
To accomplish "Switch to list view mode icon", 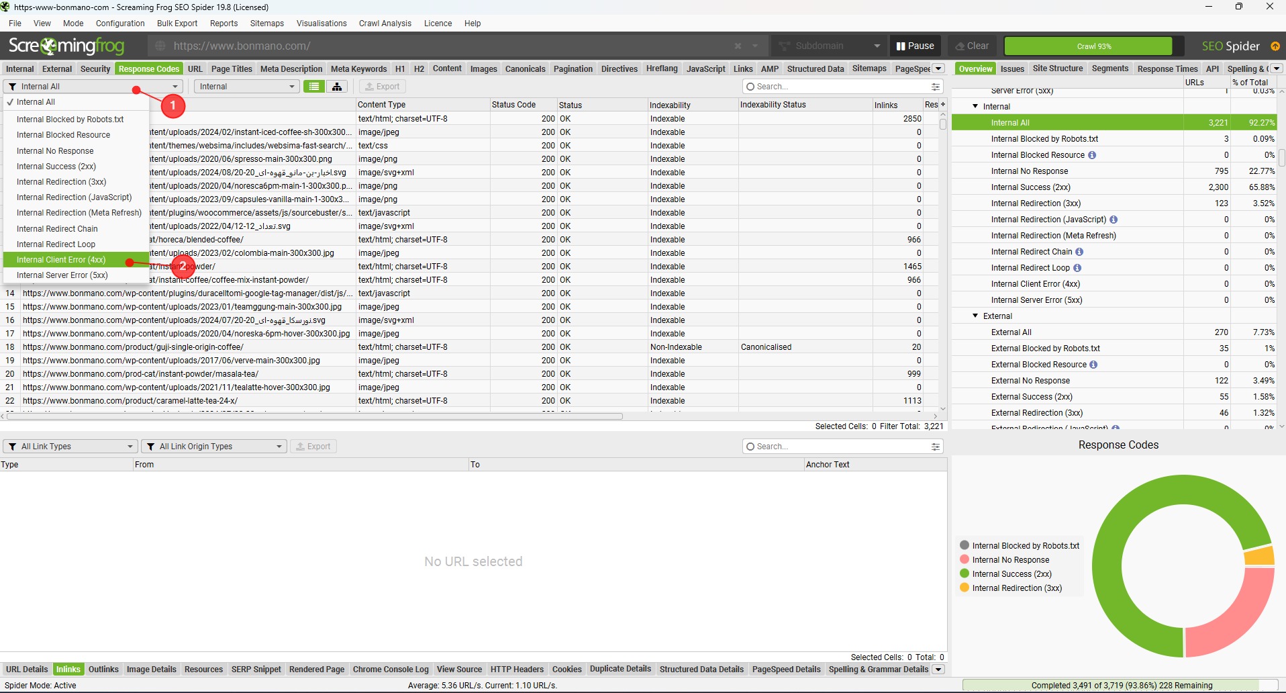I will [x=313, y=87].
